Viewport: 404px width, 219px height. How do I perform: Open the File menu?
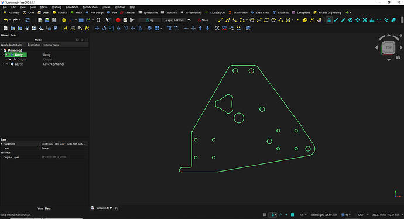5,7
